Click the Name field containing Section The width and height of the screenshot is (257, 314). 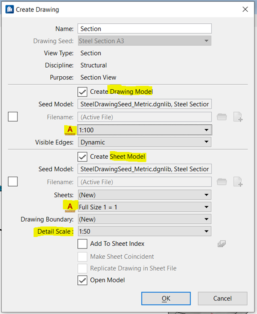[x=144, y=29]
